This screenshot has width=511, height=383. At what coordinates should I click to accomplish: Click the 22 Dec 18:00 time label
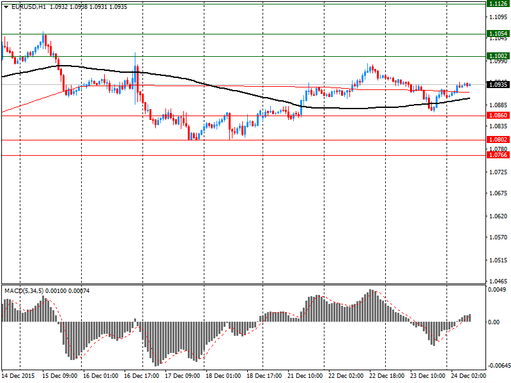387,376
